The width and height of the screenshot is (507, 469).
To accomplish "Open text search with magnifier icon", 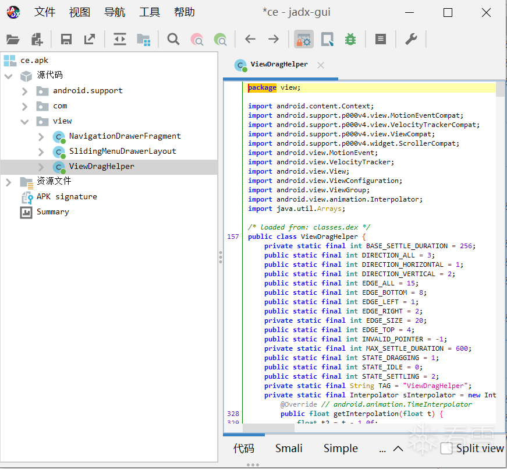I will pos(173,40).
